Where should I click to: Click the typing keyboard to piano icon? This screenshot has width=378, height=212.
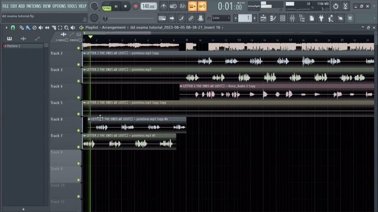point(162,18)
